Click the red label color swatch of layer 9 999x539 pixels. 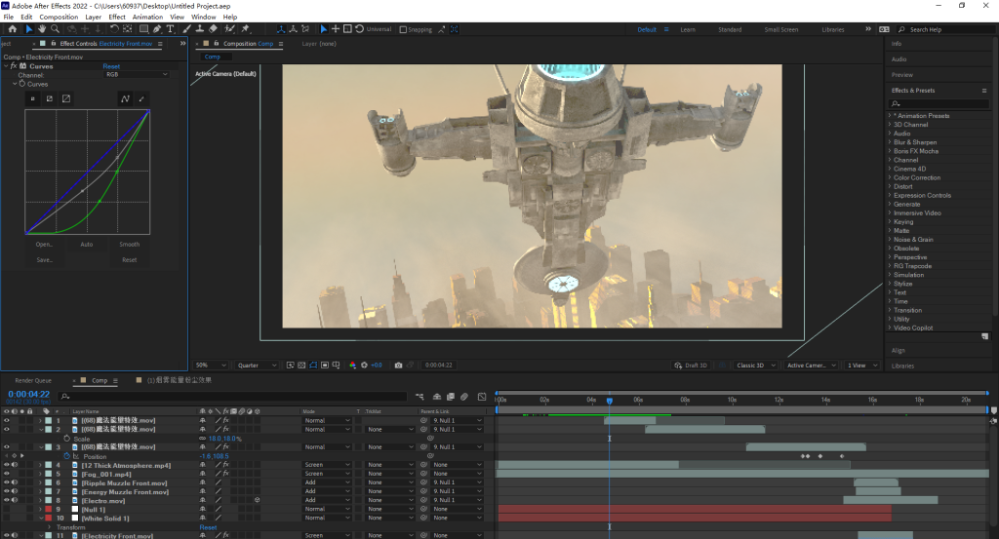(49, 510)
